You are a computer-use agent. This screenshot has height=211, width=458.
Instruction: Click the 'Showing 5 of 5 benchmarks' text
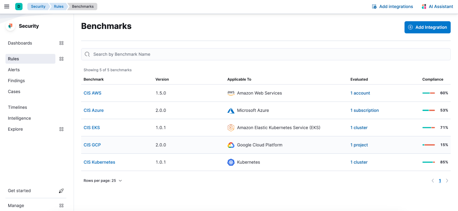click(108, 70)
